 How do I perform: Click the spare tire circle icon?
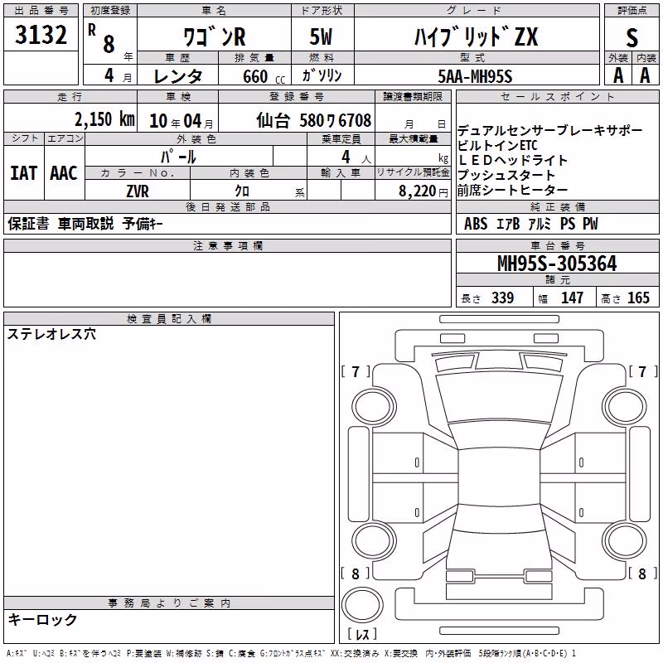pyautogui.click(x=362, y=605)
